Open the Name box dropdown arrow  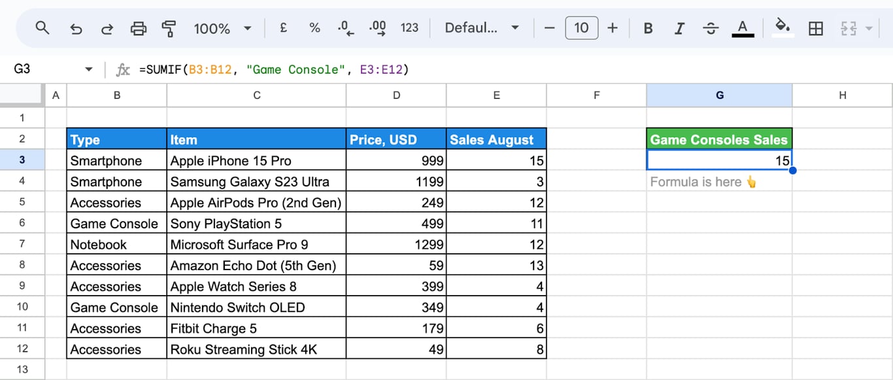tap(89, 69)
